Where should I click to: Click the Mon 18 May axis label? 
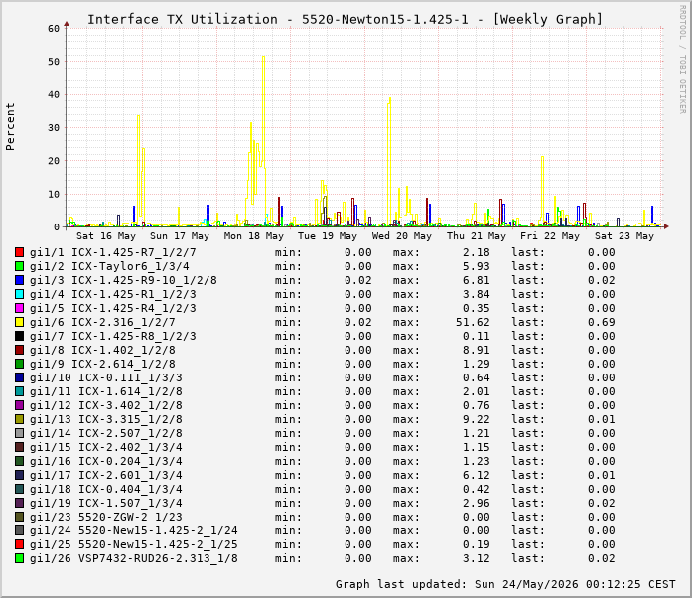click(254, 236)
